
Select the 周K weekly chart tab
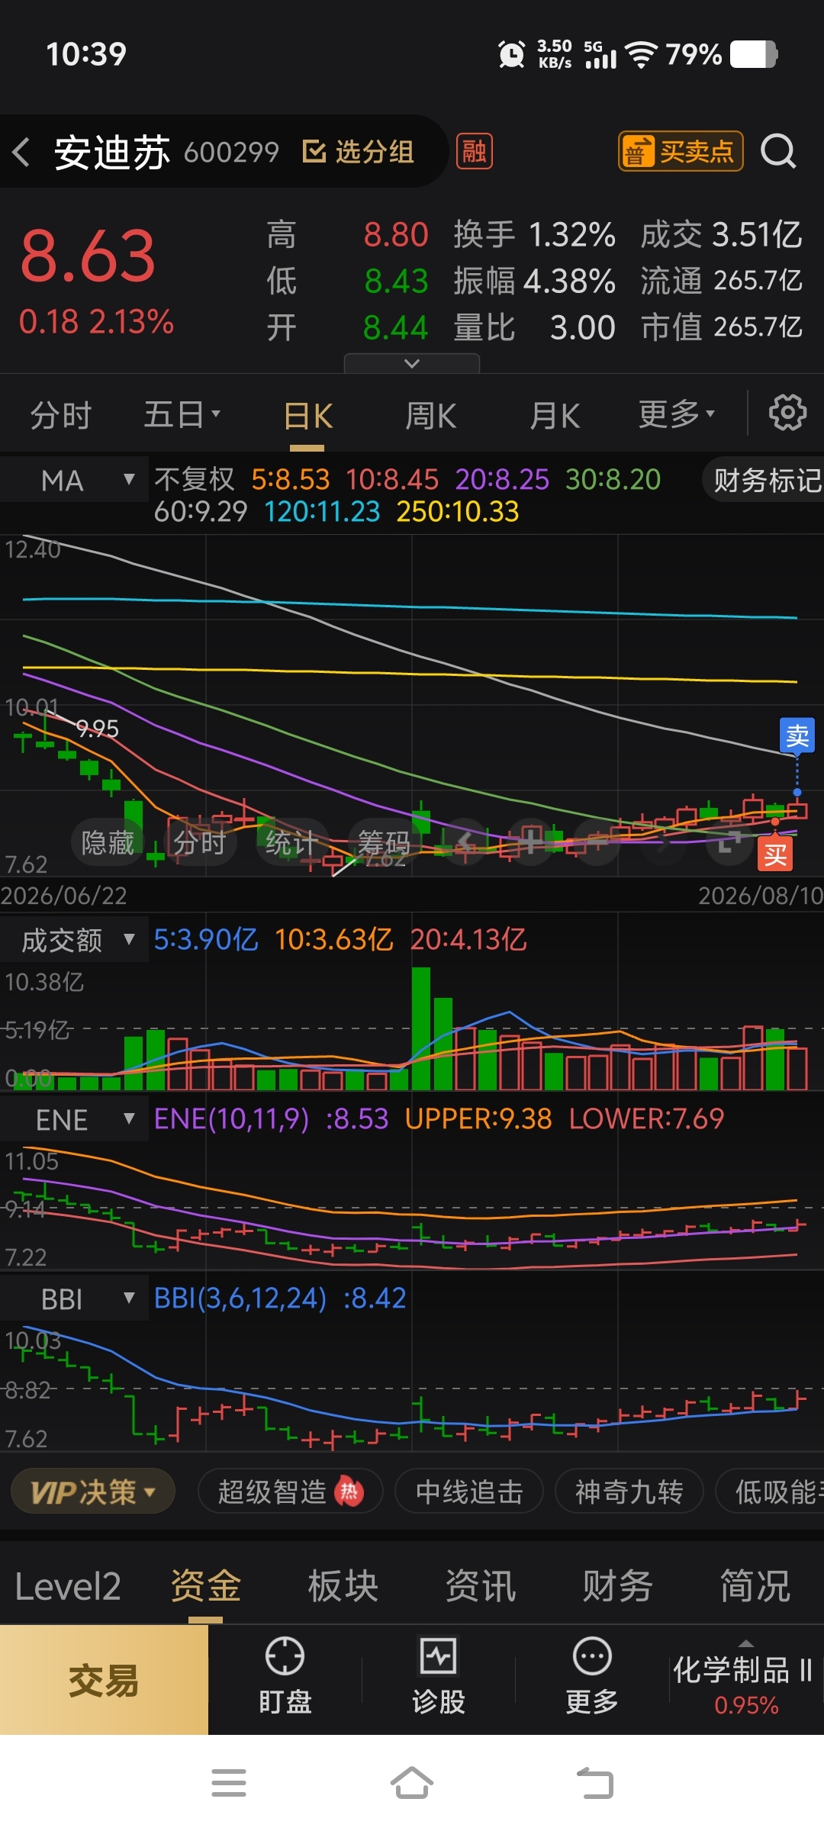tap(431, 417)
